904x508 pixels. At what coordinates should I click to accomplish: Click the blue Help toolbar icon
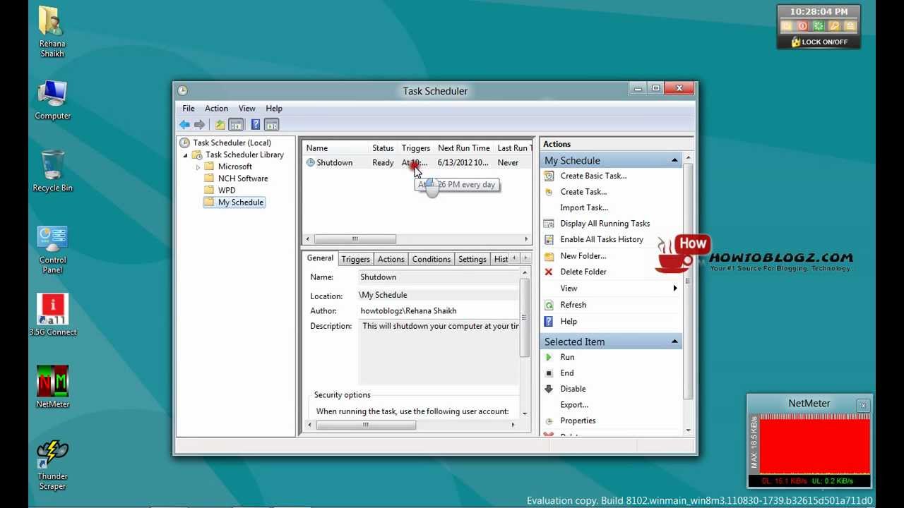(x=256, y=125)
